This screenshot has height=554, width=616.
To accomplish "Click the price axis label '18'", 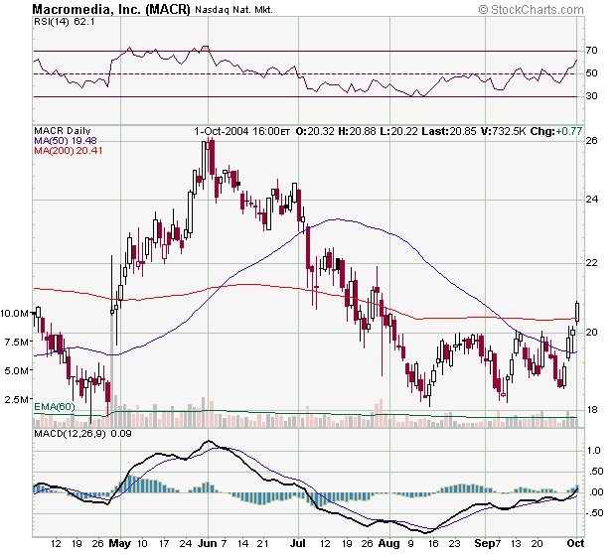I will [591, 410].
